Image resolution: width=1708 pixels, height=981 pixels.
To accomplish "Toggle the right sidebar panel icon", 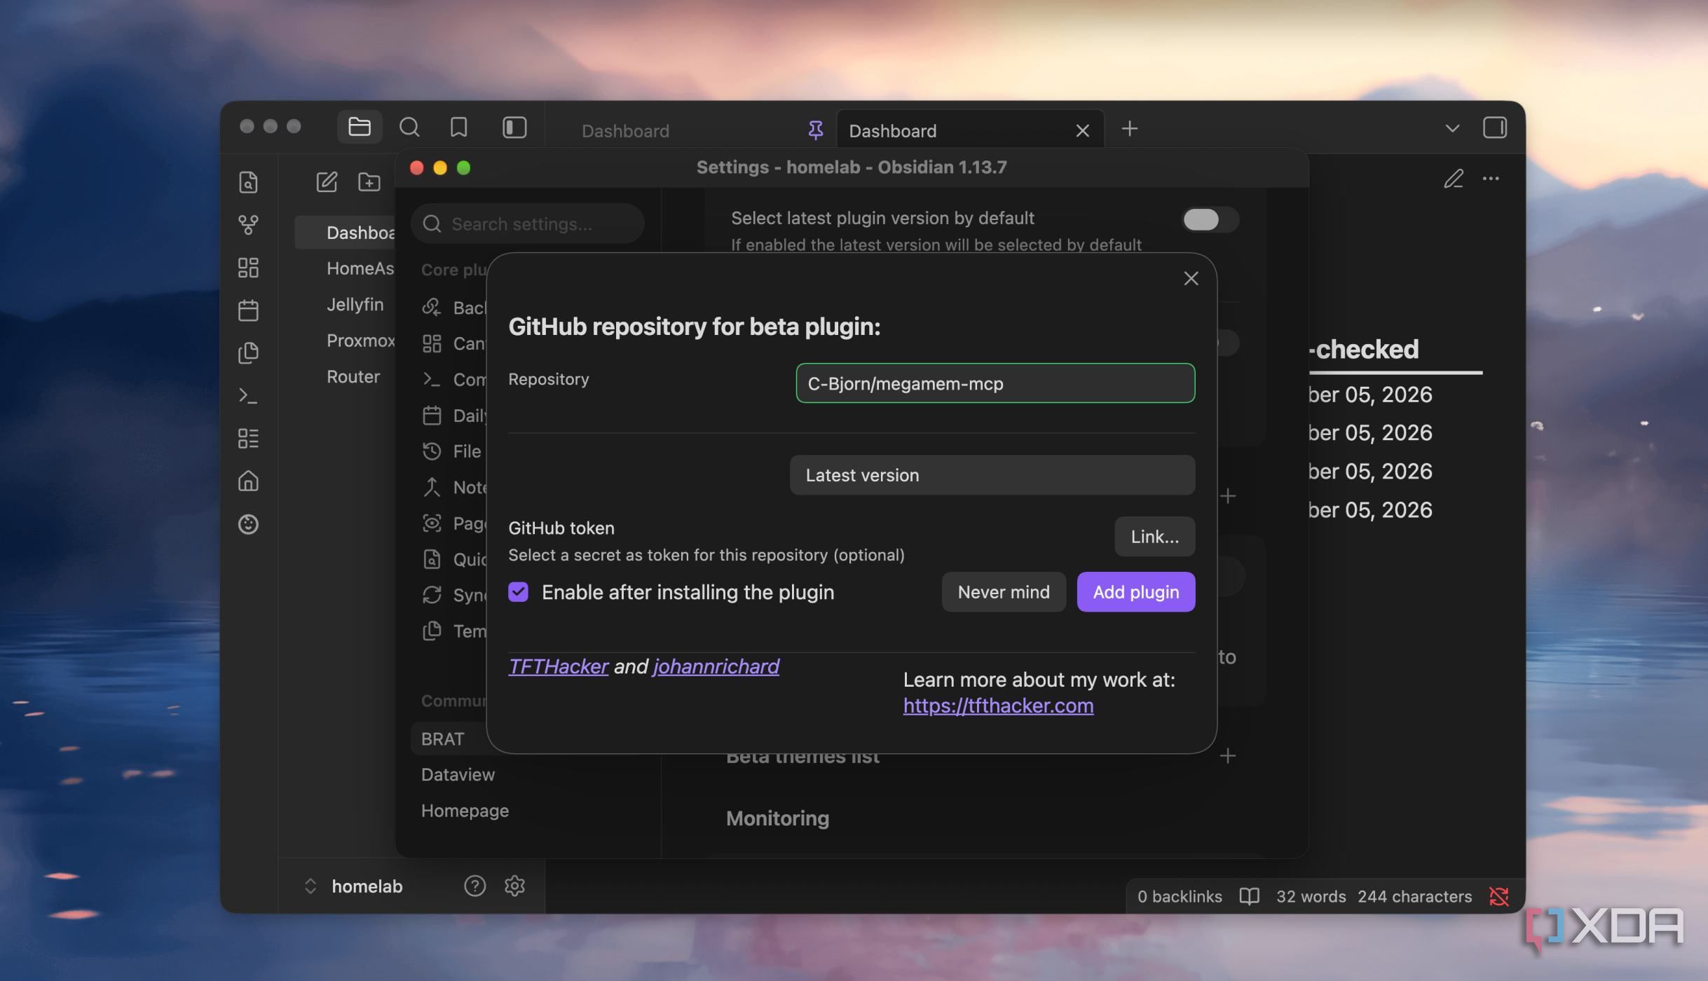I will click(x=1494, y=128).
